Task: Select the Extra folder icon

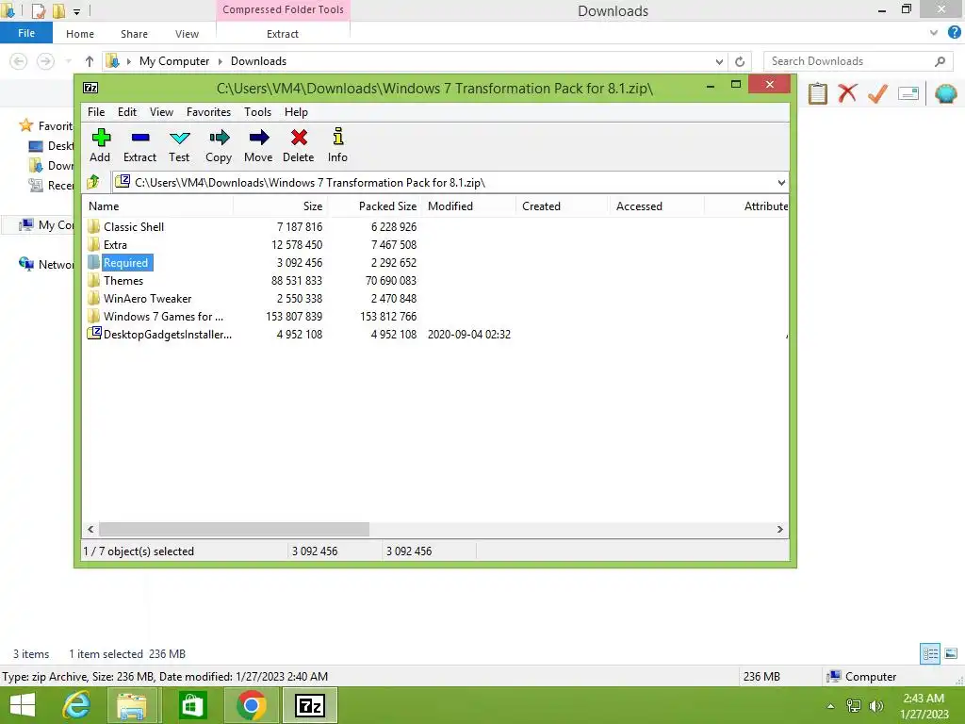Action: tap(93, 244)
